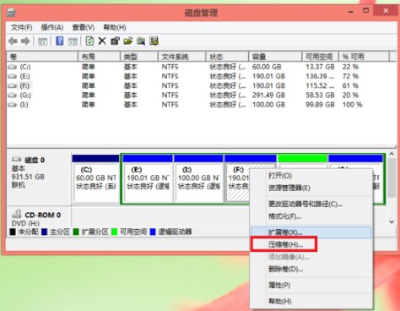Click the disk pane vertical scrollbar thumb
Image resolution: width=400 pixels, height=311 pixels.
click(x=392, y=178)
